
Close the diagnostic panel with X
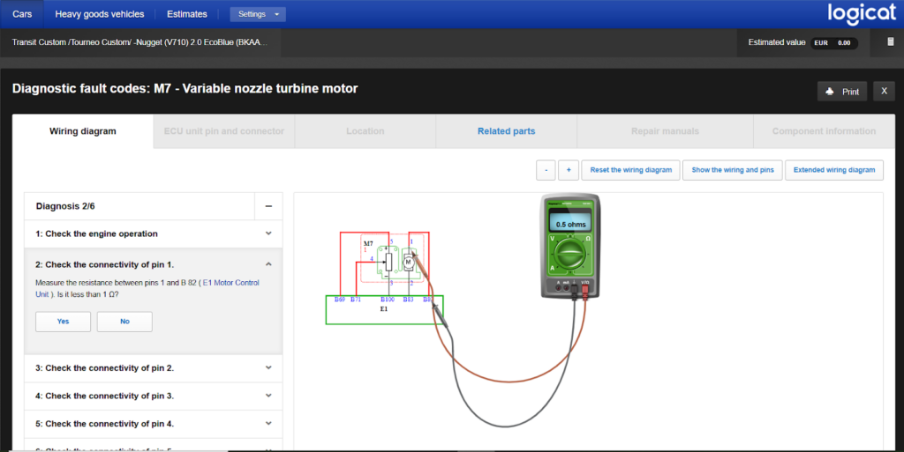[x=884, y=92]
